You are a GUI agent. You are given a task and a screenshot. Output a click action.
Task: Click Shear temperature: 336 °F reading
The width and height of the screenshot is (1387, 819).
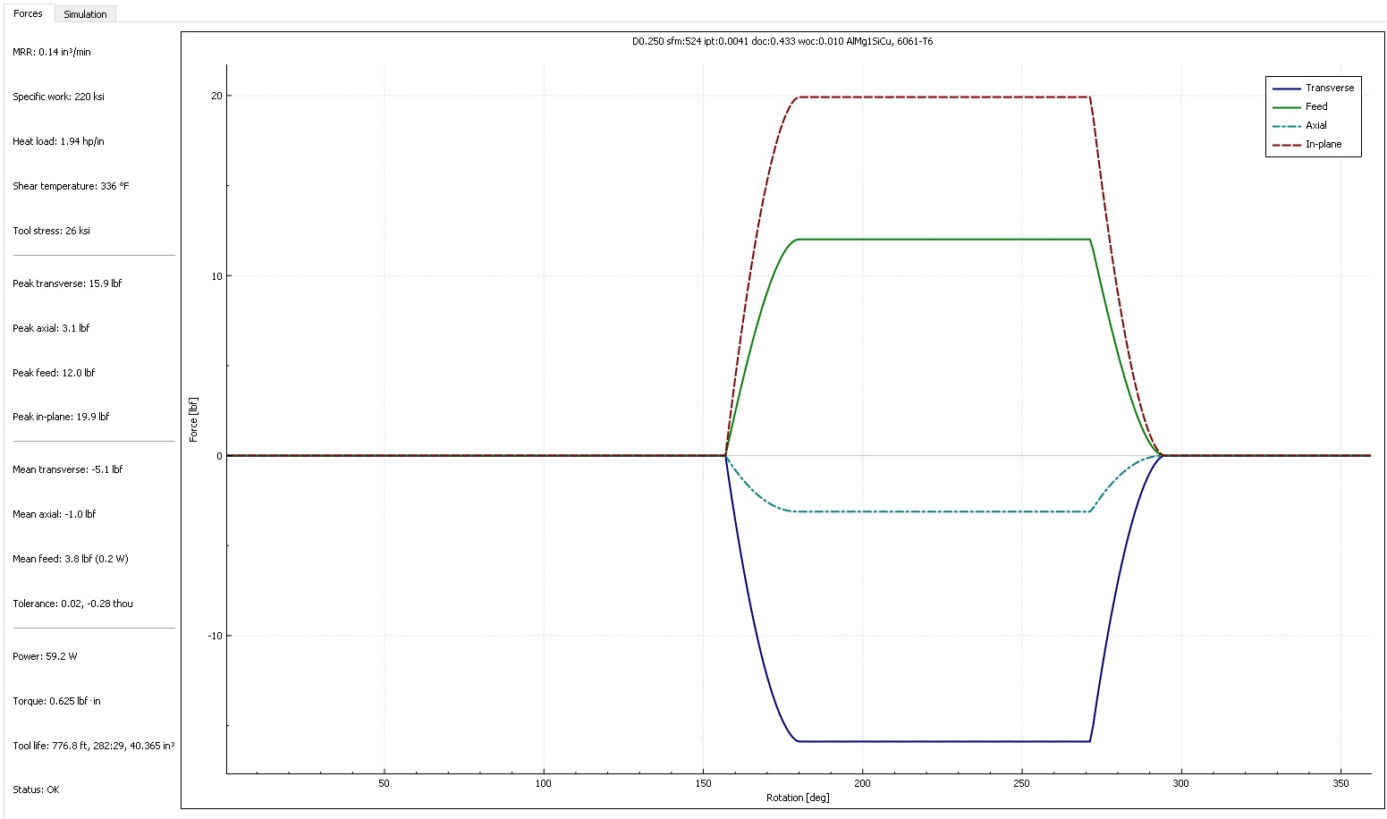[71, 186]
